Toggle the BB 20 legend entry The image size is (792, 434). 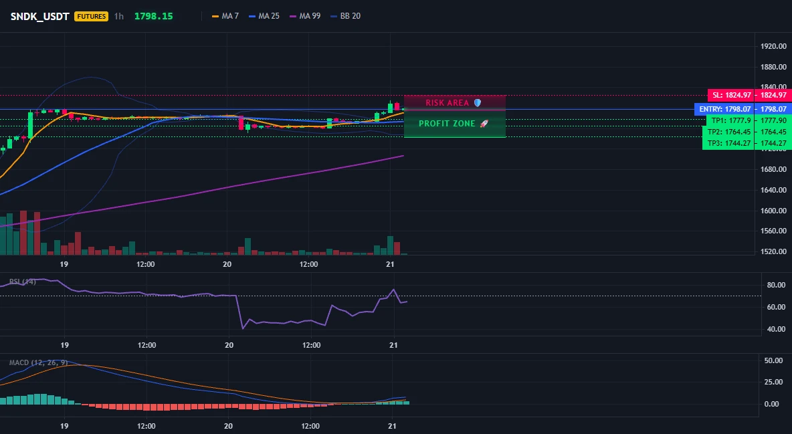[345, 16]
